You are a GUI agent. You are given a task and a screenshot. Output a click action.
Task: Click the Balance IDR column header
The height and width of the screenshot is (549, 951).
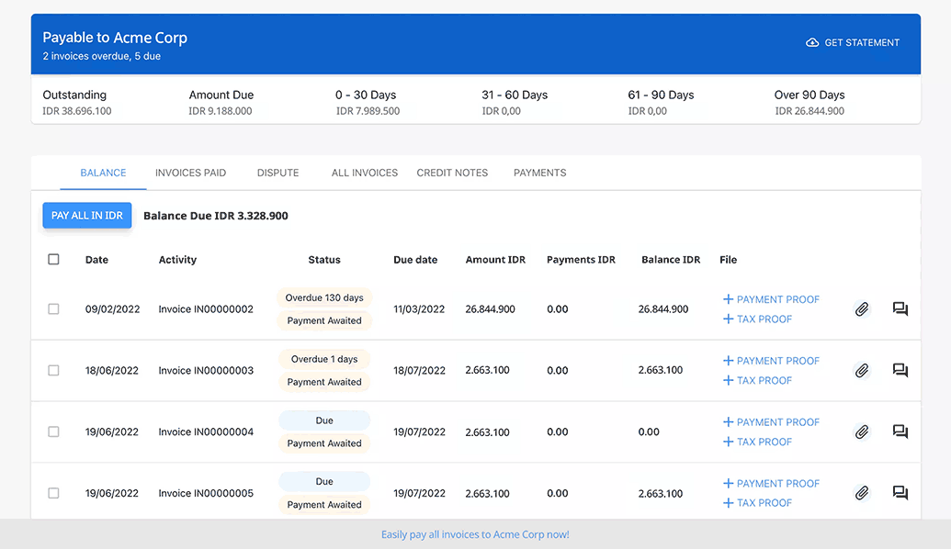671,259
